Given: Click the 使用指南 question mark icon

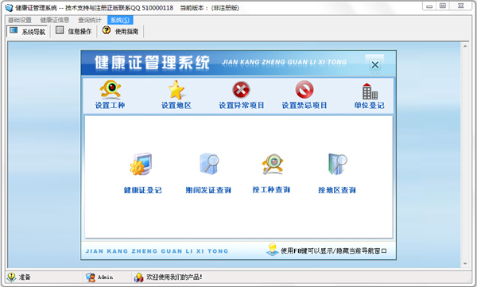Looking at the screenshot, I should (x=107, y=30).
